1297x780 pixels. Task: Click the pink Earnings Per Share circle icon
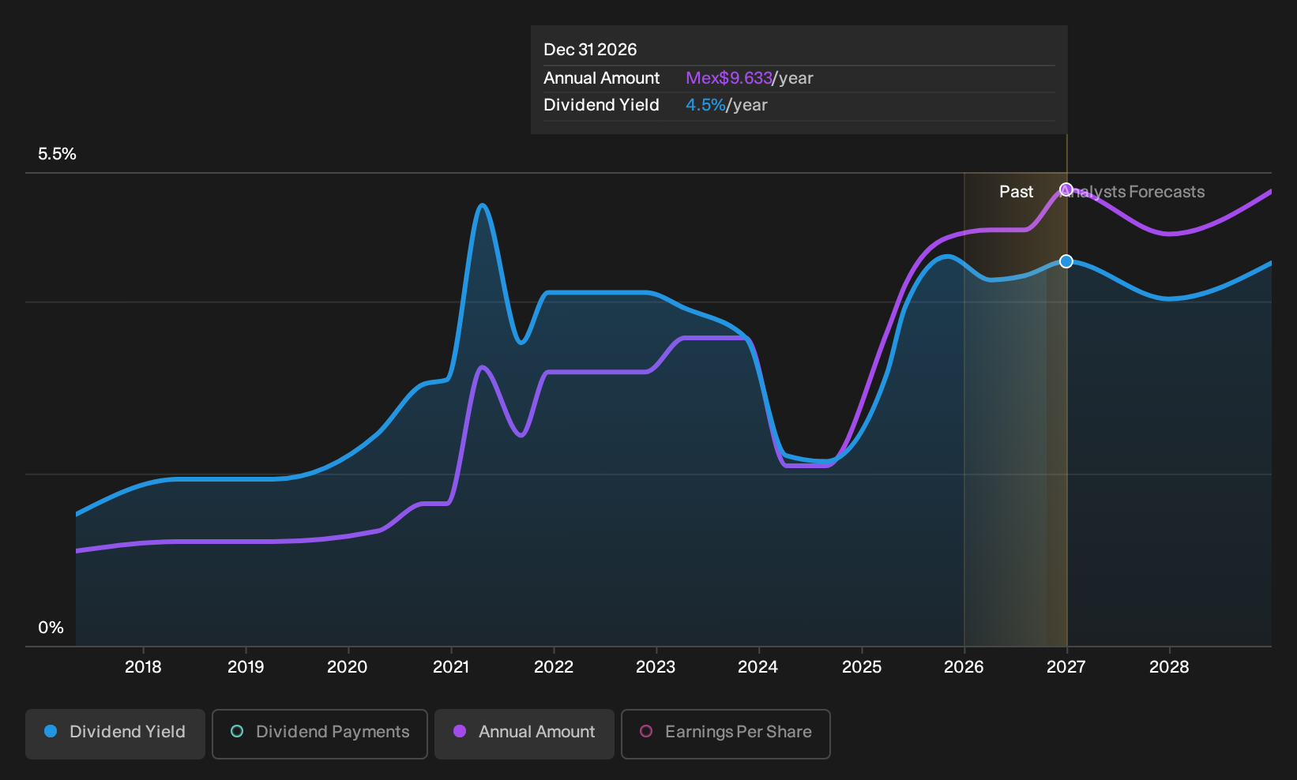[x=646, y=732]
